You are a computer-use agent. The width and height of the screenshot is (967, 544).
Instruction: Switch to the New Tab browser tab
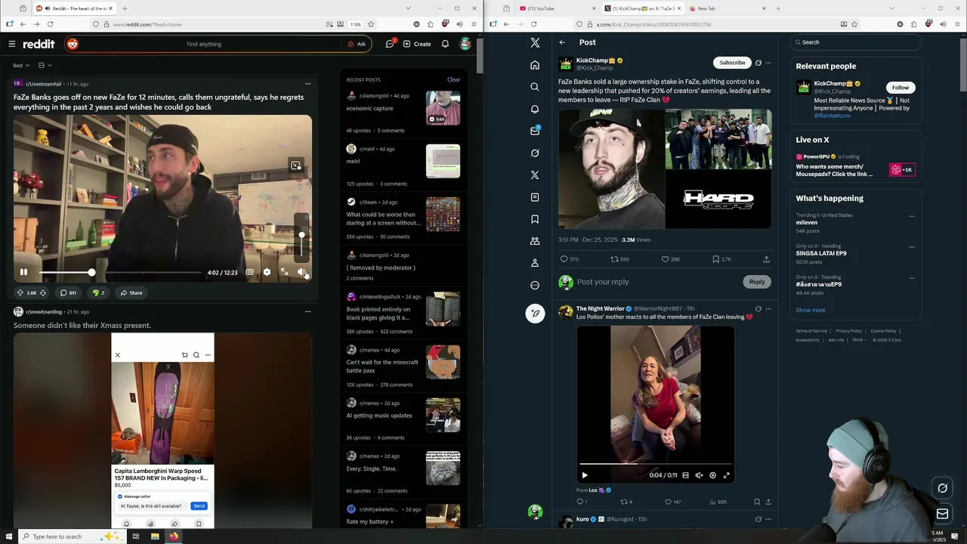[x=728, y=8]
